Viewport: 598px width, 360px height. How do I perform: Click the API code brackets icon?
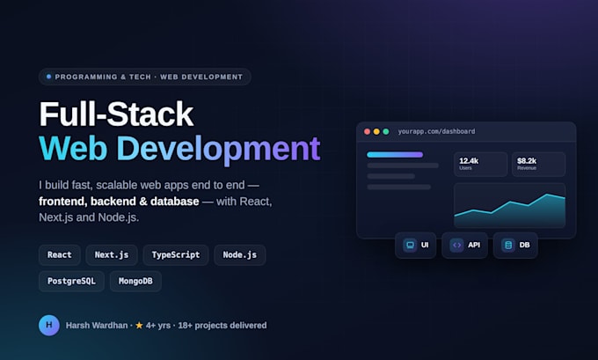(456, 245)
